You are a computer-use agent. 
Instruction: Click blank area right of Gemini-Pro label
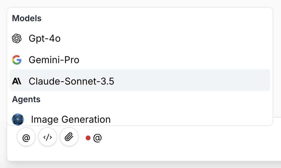pos(183,60)
